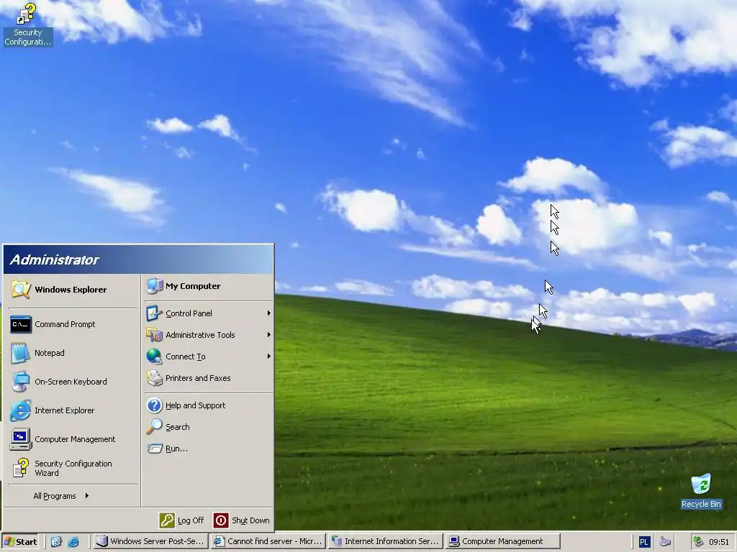737x552 pixels.
Task: Click the Log Off key icon
Action: pyautogui.click(x=167, y=520)
